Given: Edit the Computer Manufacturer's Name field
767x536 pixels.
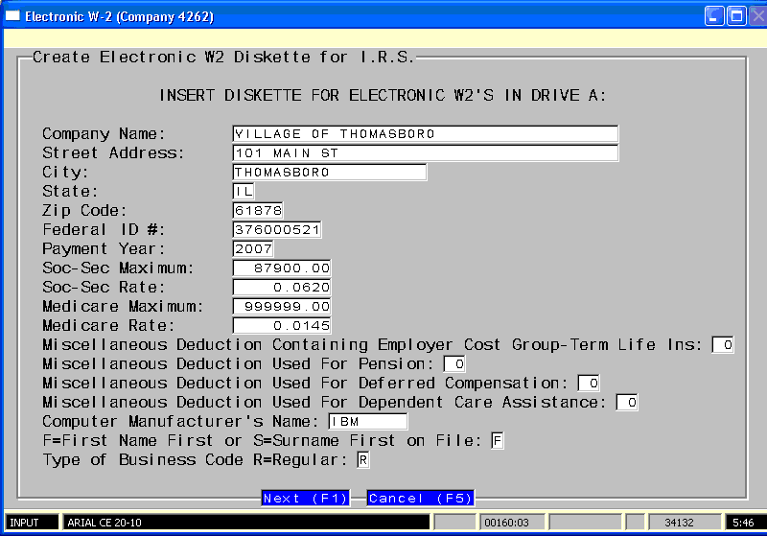Looking at the screenshot, I should tap(367, 422).
